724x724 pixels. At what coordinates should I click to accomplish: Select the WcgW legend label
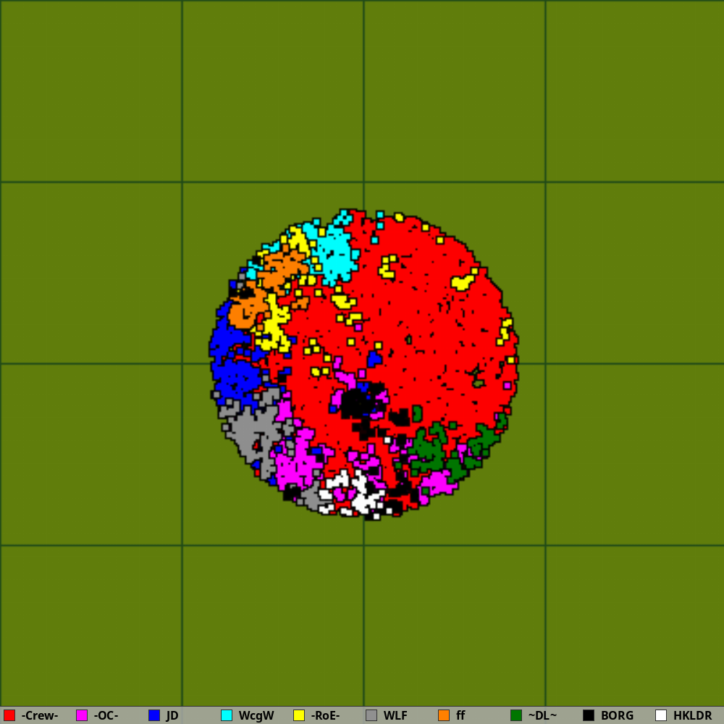pos(256,716)
